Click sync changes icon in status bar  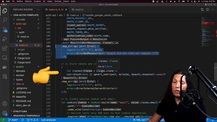point(22,120)
